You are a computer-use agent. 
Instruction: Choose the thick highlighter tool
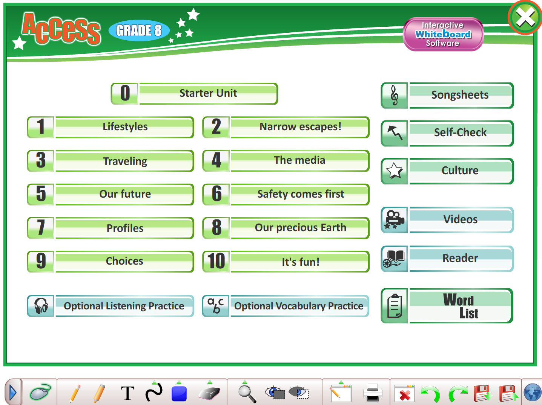(99, 393)
